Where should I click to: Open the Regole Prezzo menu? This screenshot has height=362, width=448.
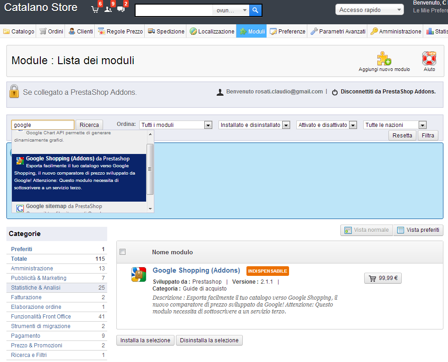coord(120,32)
